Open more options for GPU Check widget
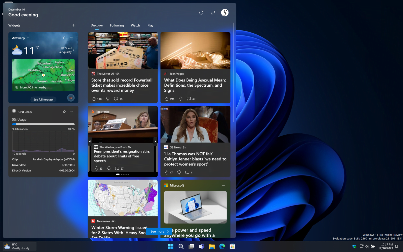403x252 pixels. coord(72,112)
